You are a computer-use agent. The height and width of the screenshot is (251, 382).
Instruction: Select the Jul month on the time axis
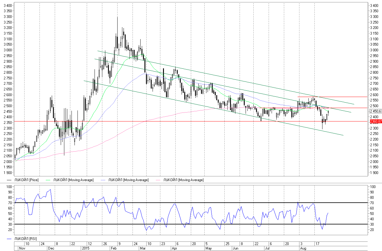tap(267, 248)
